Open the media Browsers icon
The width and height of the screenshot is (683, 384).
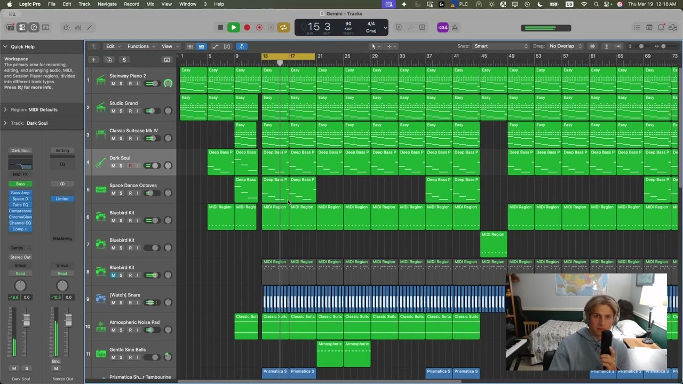coord(673,27)
